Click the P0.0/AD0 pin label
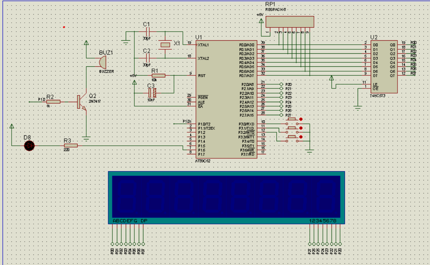This screenshot has width=430, height=265. click(246, 45)
